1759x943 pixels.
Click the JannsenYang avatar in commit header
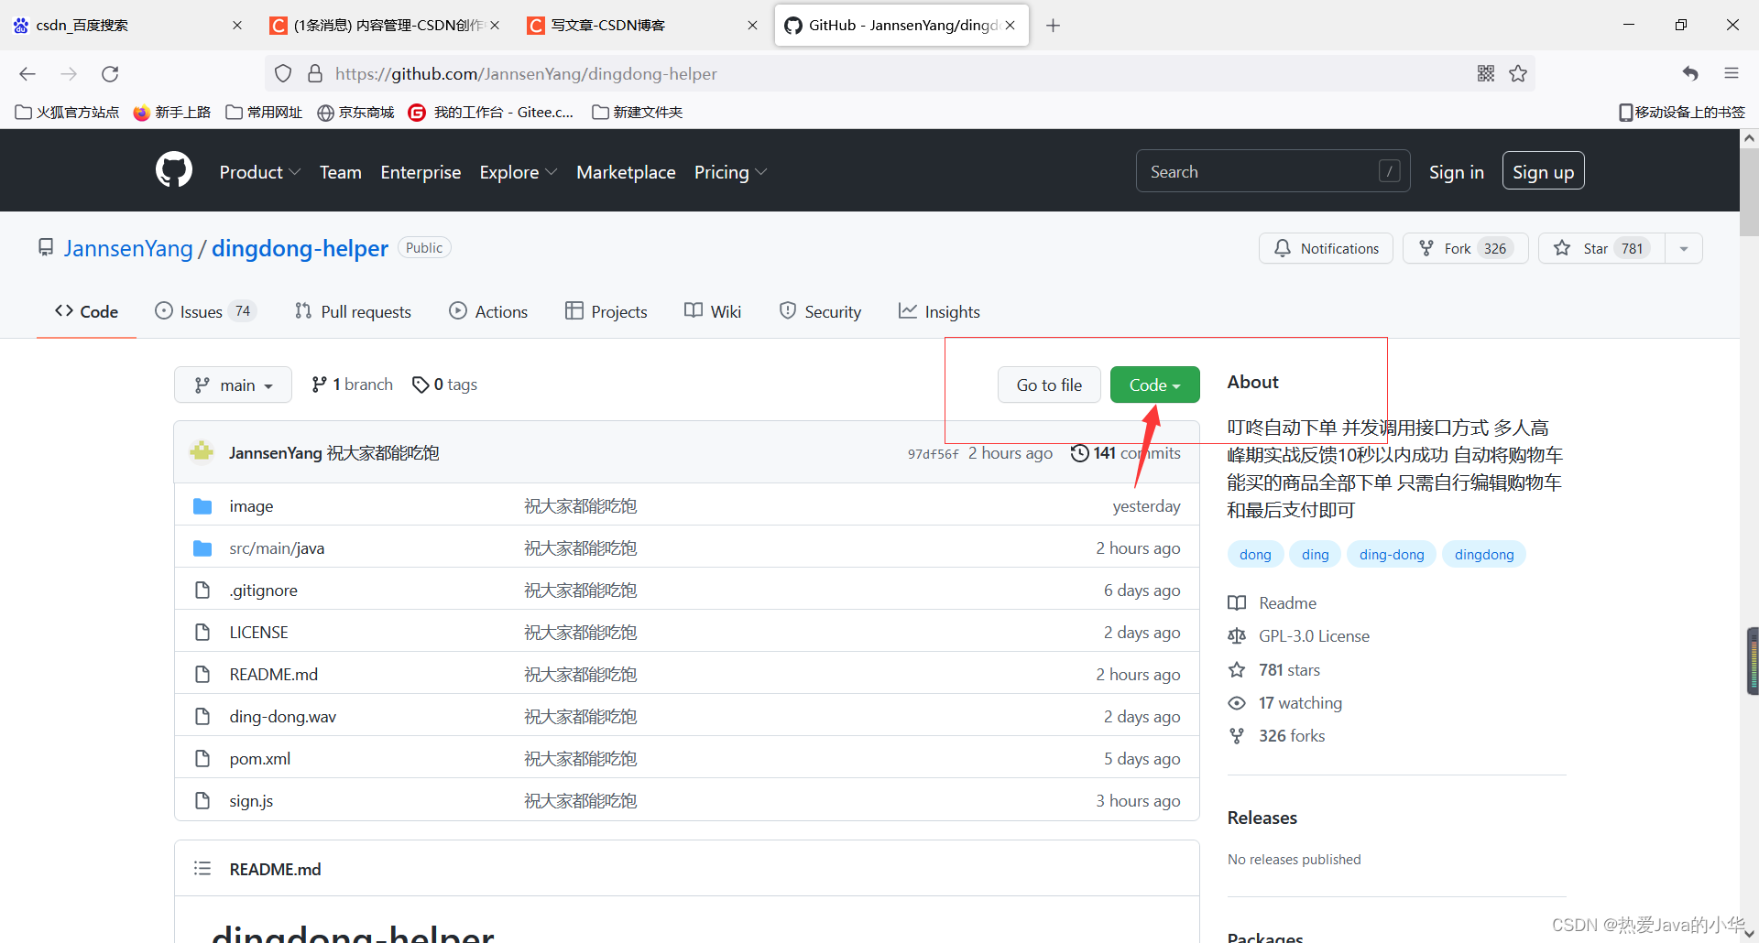pos(202,452)
